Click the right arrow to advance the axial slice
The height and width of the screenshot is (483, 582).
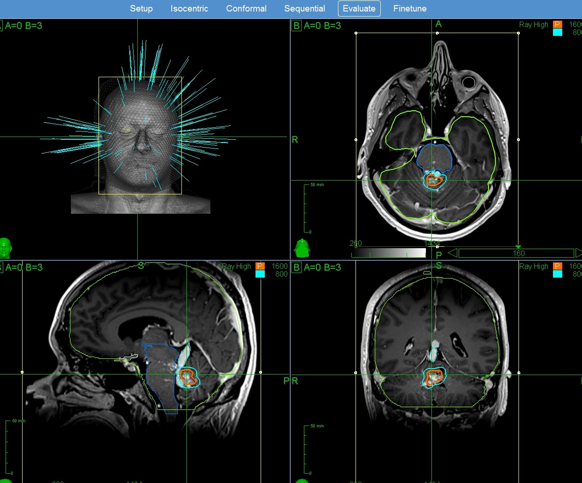click(x=578, y=252)
